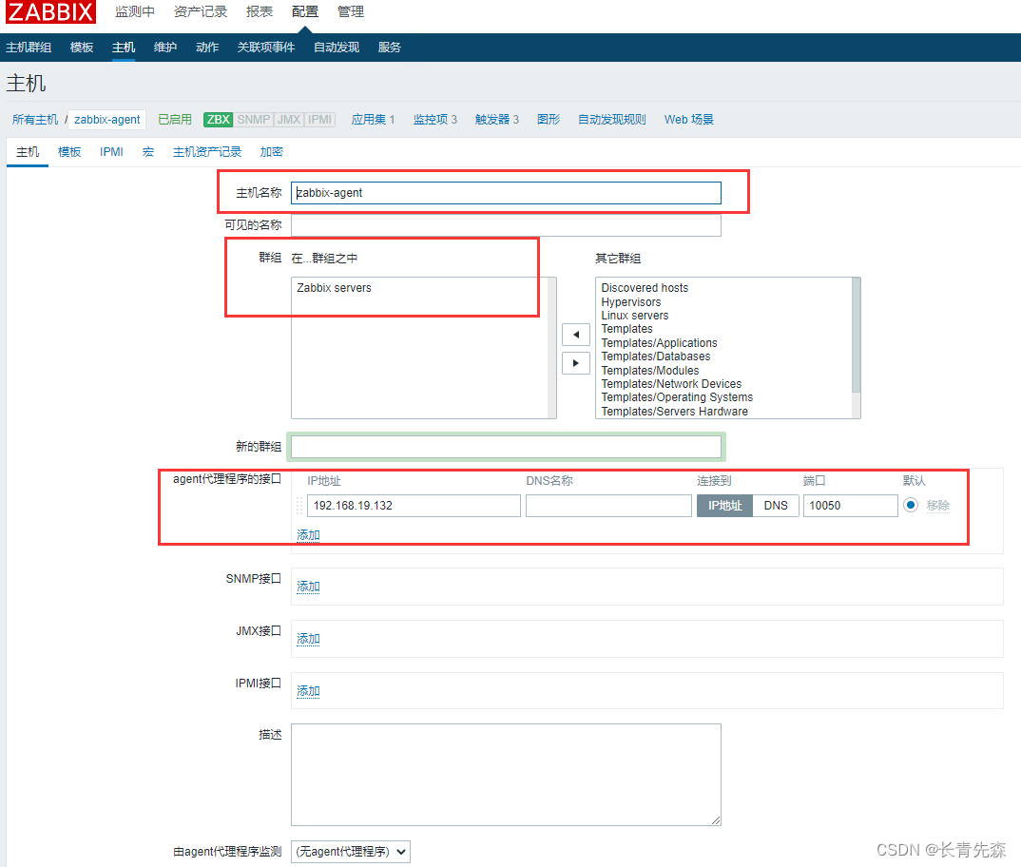Image resolution: width=1021 pixels, height=867 pixels.
Task: Select Templates/Network Devices in other groups
Action: coord(671,384)
